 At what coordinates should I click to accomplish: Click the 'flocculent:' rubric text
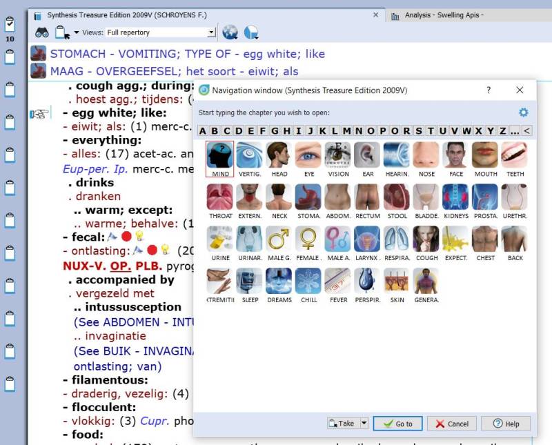(x=104, y=407)
